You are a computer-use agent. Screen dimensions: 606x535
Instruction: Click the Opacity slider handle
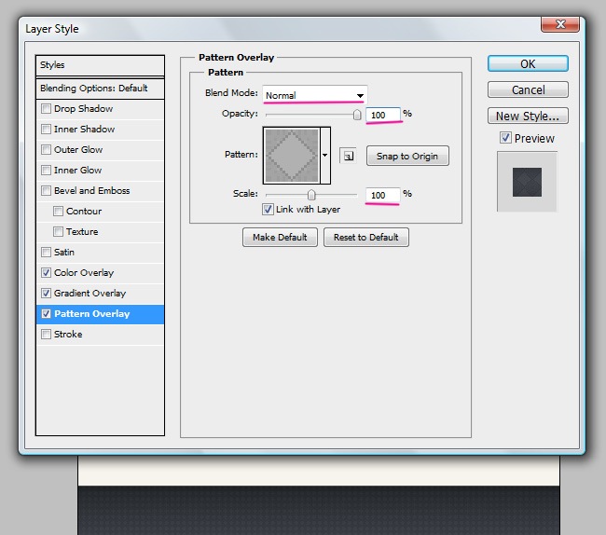[356, 115]
